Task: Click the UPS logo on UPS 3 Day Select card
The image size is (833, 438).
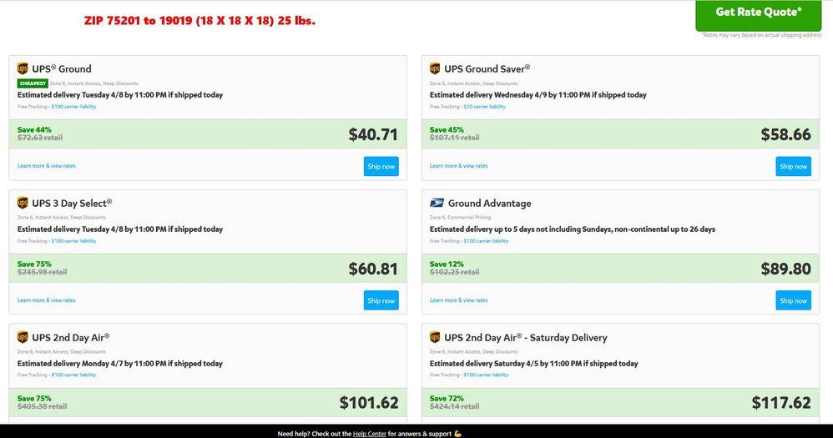Action: 23,203
